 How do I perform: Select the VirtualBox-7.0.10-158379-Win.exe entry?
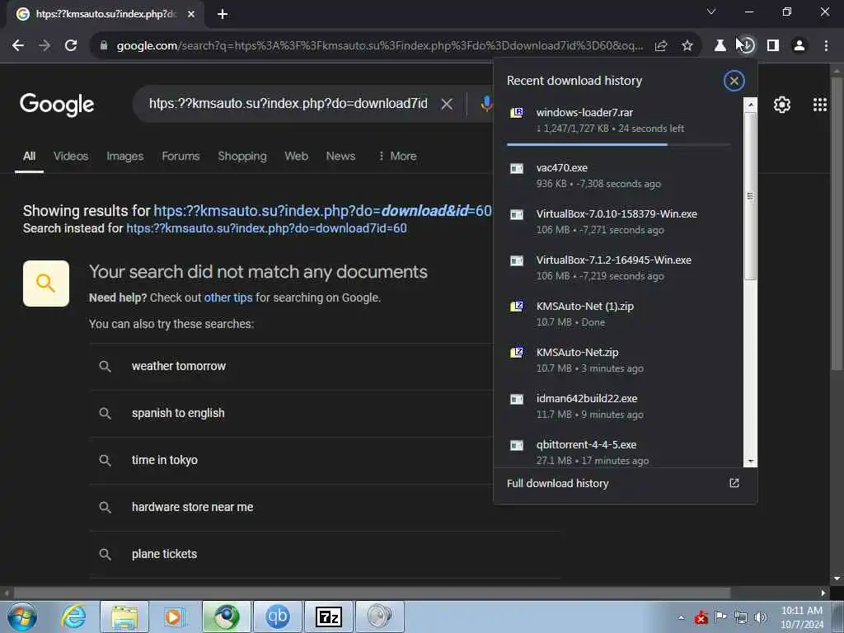(x=618, y=222)
